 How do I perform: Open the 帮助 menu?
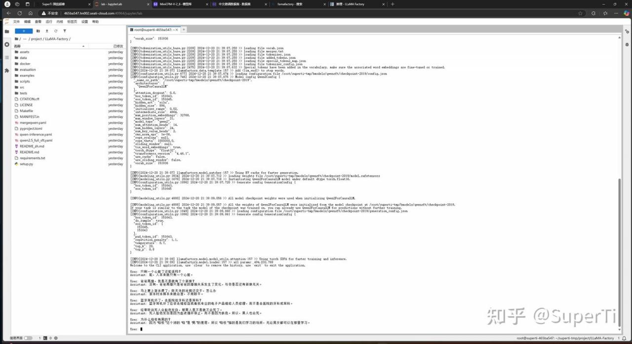click(x=95, y=22)
